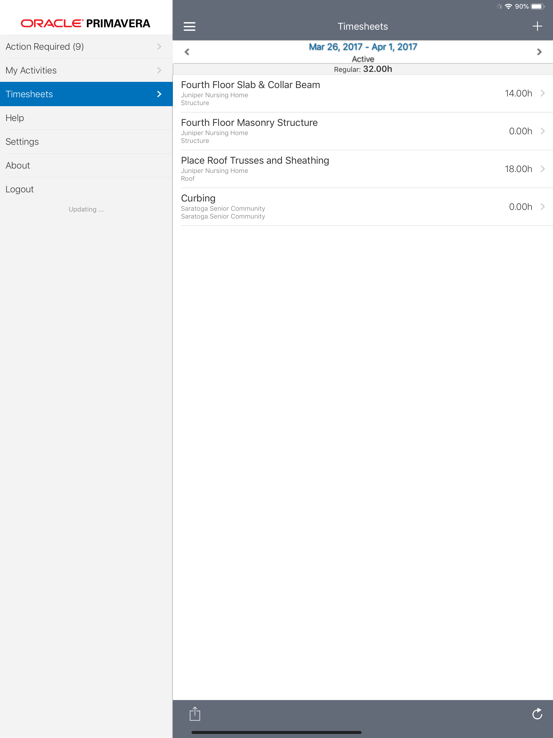Tap 0.00h on Fourth Floor Masonry row
The image size is (553, 738).
click(x=520, y=131)
